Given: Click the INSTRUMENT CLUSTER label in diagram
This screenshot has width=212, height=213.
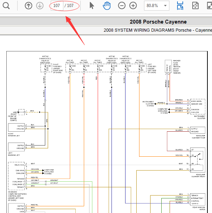Looking at the screenshot, I should (x=200, y=117).
